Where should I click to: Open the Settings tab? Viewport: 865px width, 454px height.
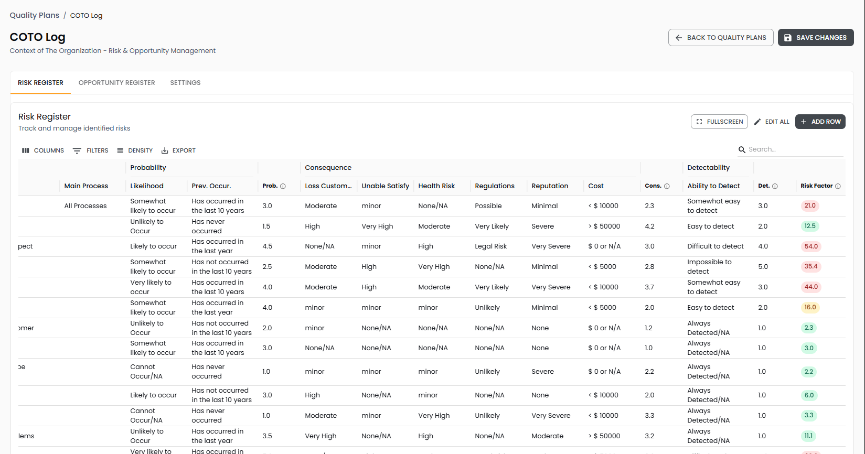tap(185, 83)
